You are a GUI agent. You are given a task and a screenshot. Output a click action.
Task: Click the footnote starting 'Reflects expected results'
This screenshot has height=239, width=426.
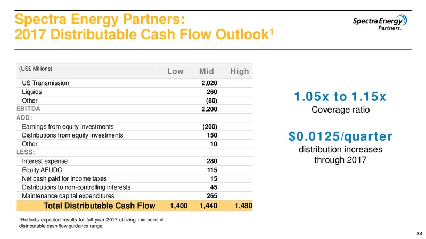[x=91, y=223]
